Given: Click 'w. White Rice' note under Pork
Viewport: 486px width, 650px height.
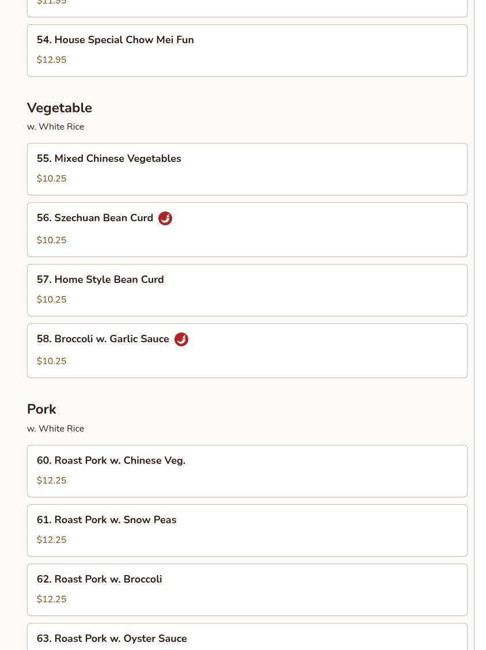Looking at the screenshot, I should 55,429.
